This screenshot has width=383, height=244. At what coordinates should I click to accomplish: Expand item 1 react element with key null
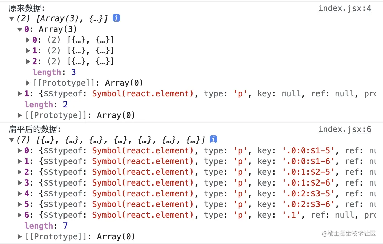point(20,94)
